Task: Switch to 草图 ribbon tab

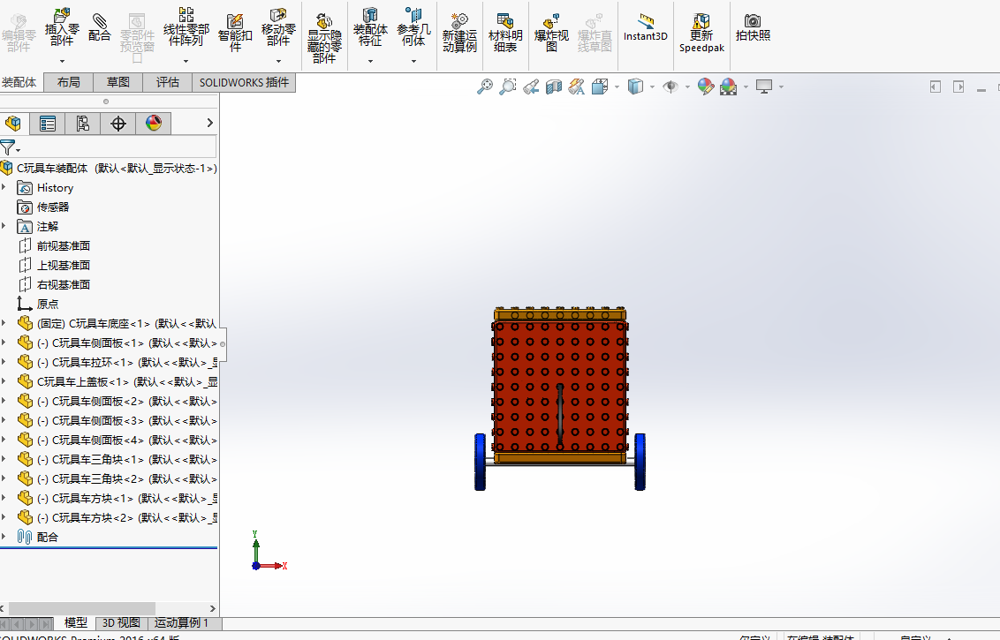Action: 118,82
